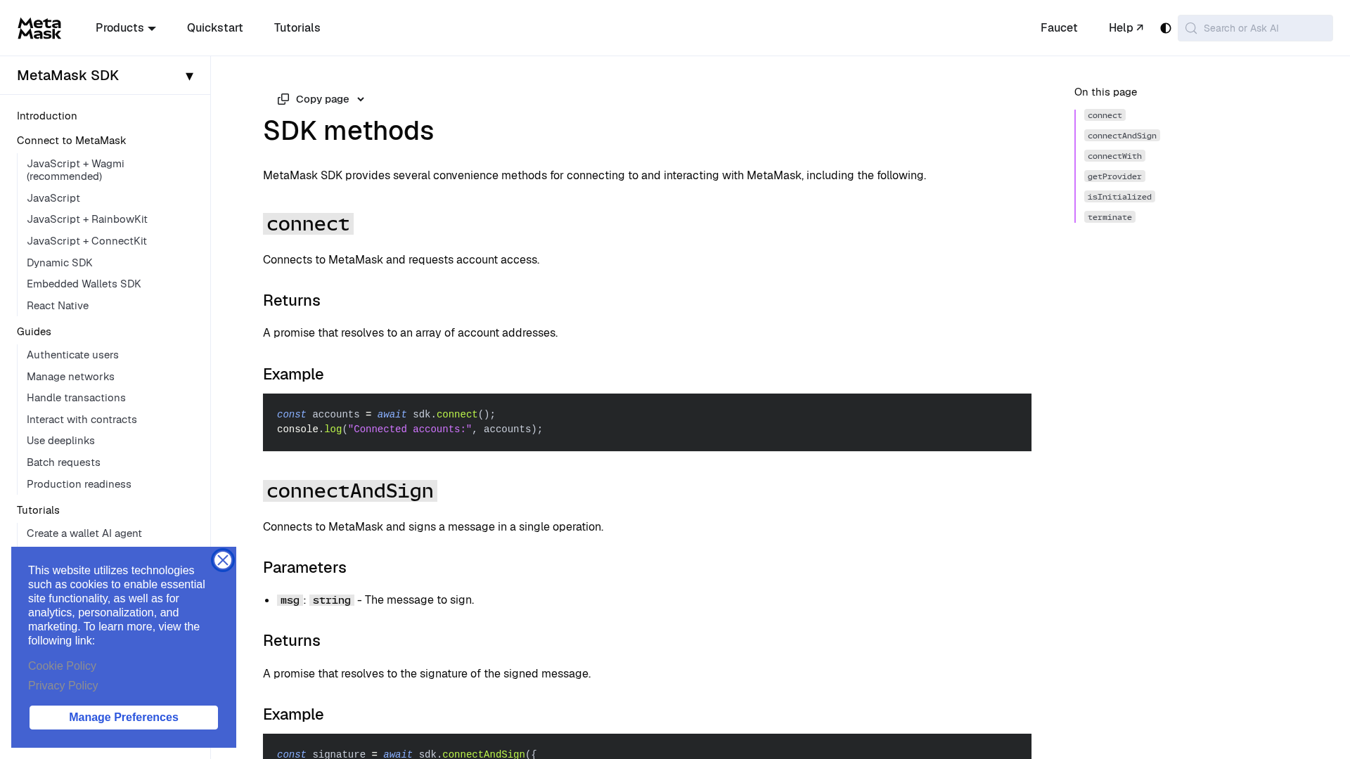Open Batch requests guide
The image size is (1350, 759).
[64, 462]
